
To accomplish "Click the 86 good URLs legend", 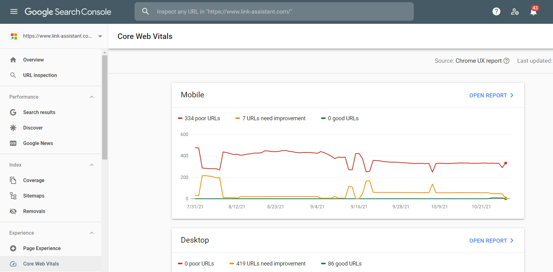I will click(341, 264).
